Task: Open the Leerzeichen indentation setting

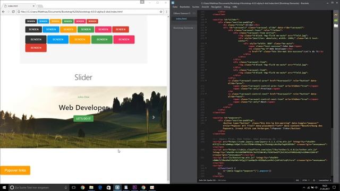Action: 325,180
